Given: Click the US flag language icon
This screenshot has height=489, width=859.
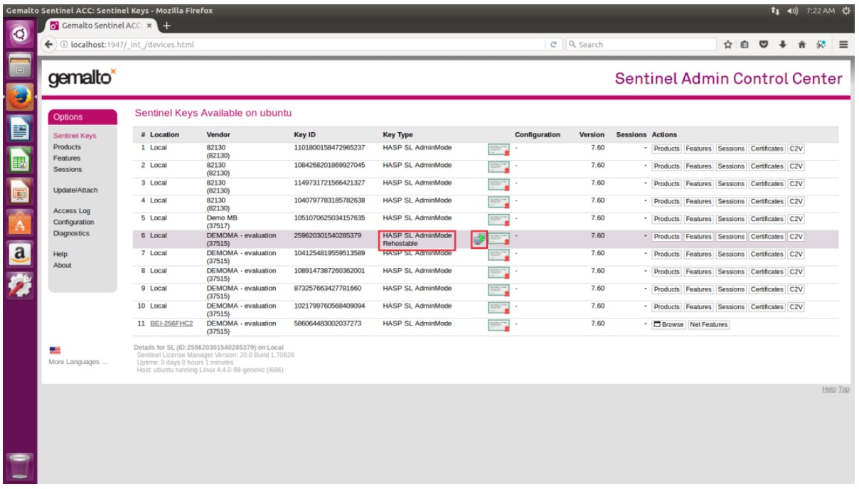Looking at the screenshot, I should click(55, 350).
